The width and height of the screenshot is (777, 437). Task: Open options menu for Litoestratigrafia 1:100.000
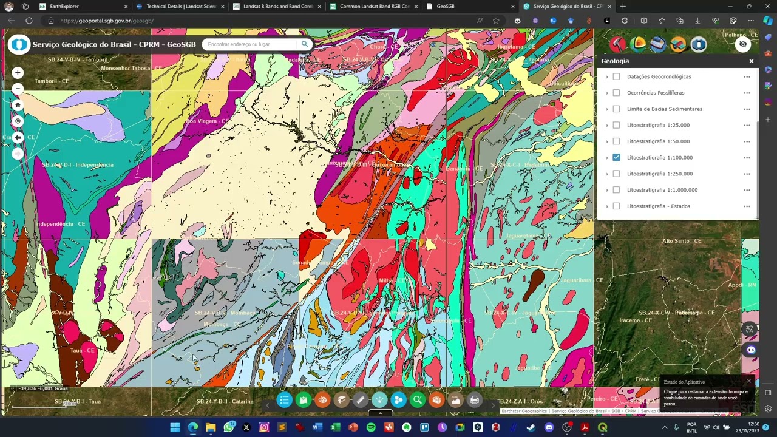pos(747,158)
